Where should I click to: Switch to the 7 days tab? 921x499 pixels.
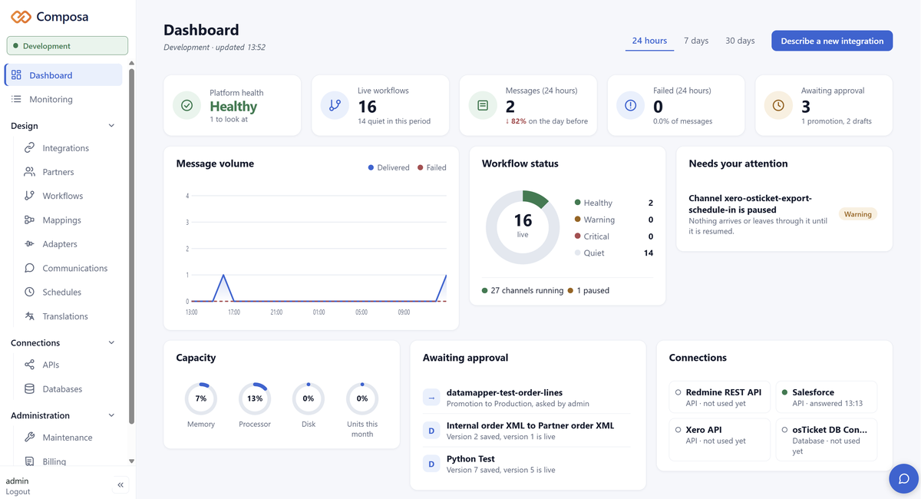click(x=696, y=41)
